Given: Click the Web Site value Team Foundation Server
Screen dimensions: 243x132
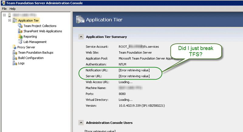Looking at the screenshot, I should pyautogui.click(x=135, y=52).
